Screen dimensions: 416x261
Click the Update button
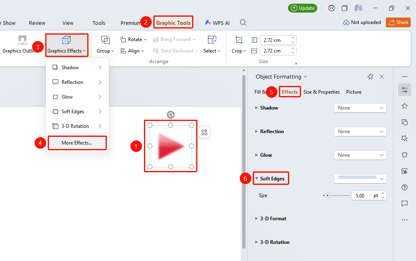click(303, 8)
